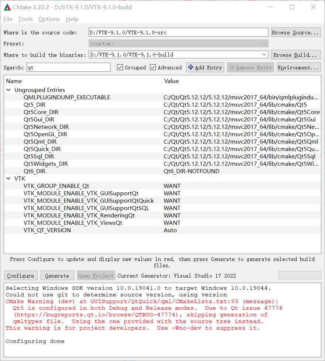Collapse the VTK group
325x361 pixels.
coord(8,178)
